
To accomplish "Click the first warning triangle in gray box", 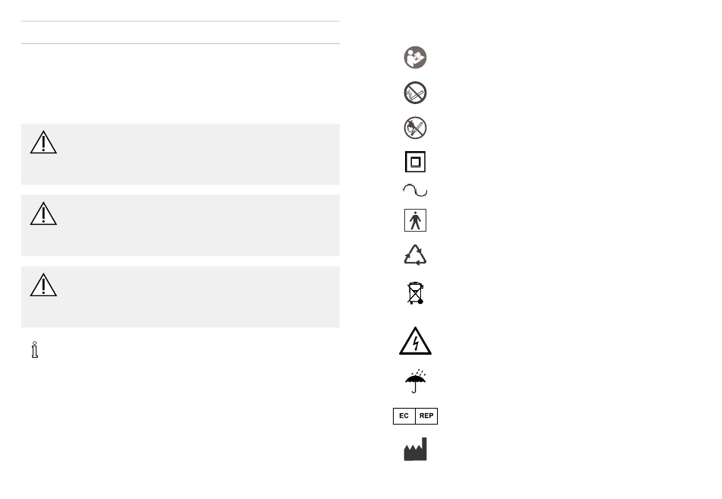I will click(x=43, y=142).
